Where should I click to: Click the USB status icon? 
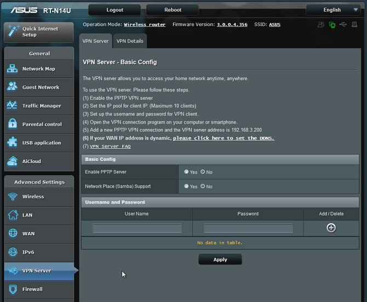343,24
